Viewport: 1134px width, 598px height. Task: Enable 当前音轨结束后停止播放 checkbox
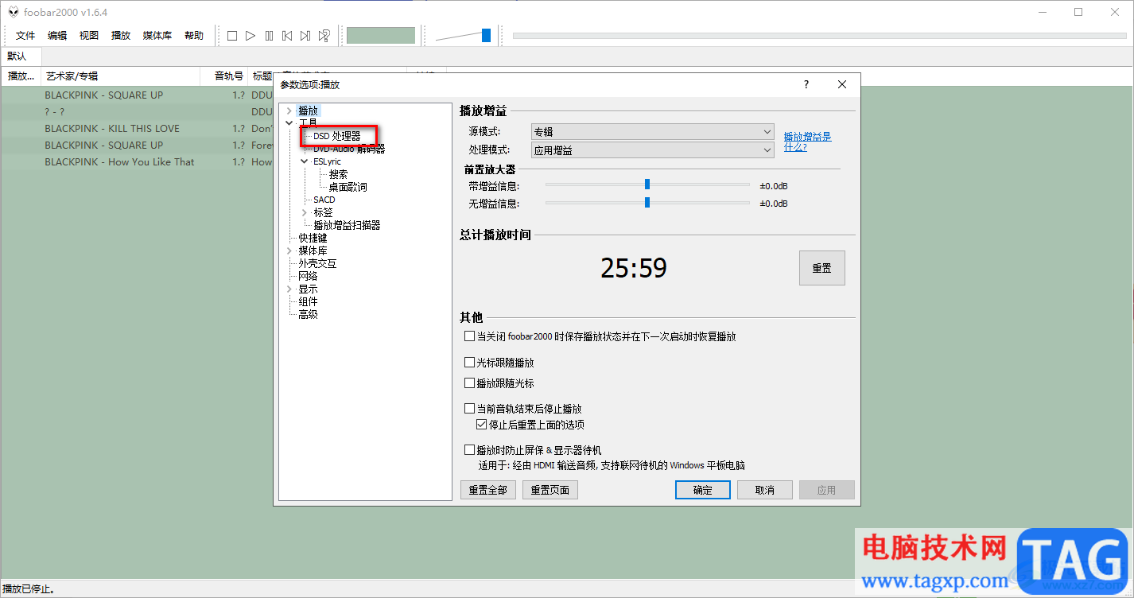pos(469,408)
